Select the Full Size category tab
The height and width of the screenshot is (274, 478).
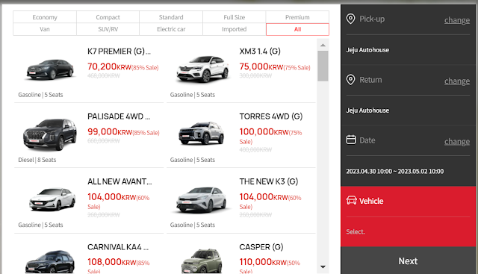[234, 17]
